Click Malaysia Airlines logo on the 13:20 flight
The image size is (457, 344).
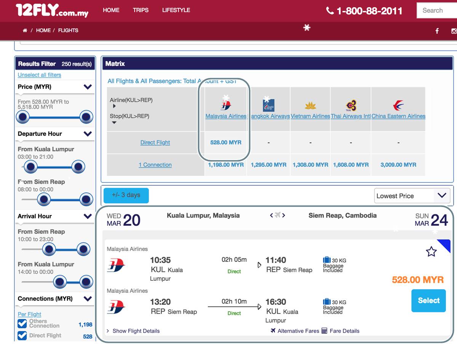pyautogui.click(x=116, y=307)
